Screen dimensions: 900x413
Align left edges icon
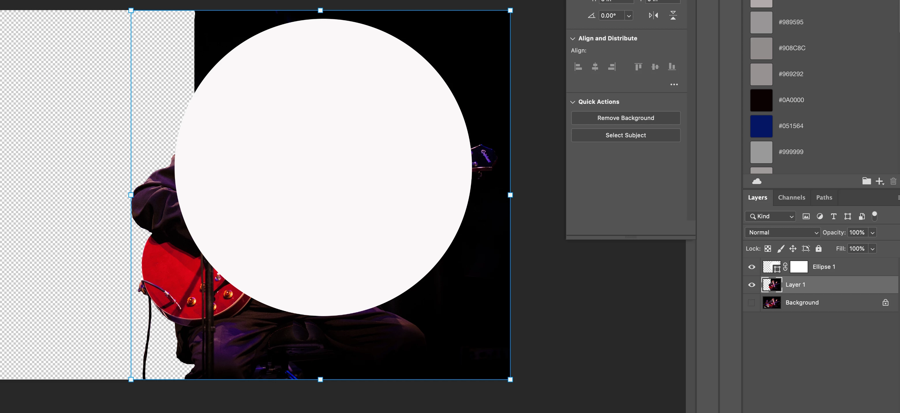pos(578,67)
